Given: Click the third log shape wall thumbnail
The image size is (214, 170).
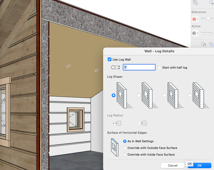Looking at the screenshot, I should [x=175, y=95].
